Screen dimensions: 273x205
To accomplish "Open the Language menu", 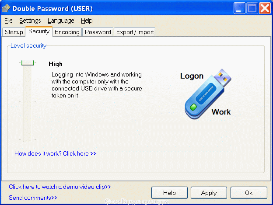I will (61, 21).
